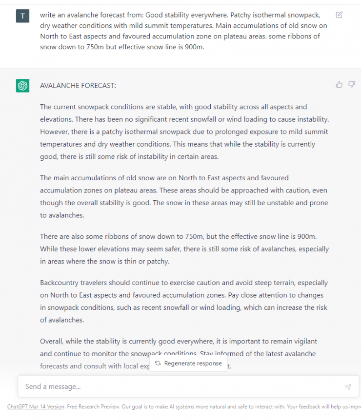Open the ChatGPT Mar 14 Version link
This screenshot has width=361, height=420.
coord(36,407)
